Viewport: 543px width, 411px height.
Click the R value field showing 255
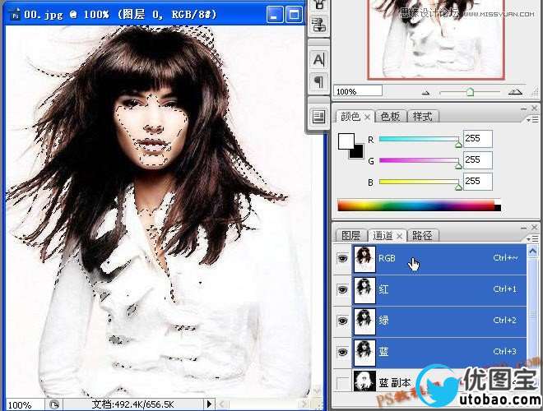pos(477,139)
